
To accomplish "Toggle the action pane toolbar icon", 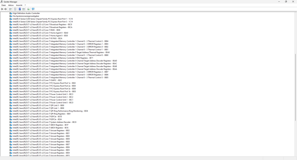I will click(23, 9).
